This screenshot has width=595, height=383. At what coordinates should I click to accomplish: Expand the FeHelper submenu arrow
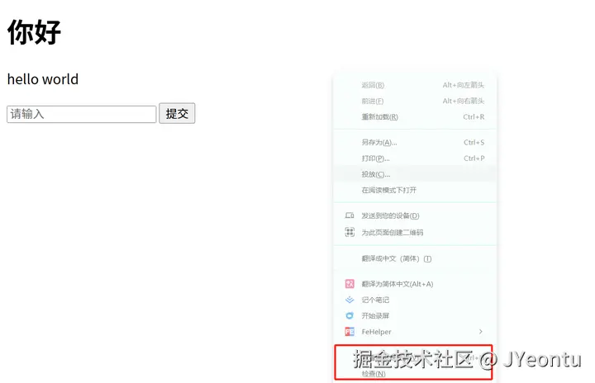(480, 332)
